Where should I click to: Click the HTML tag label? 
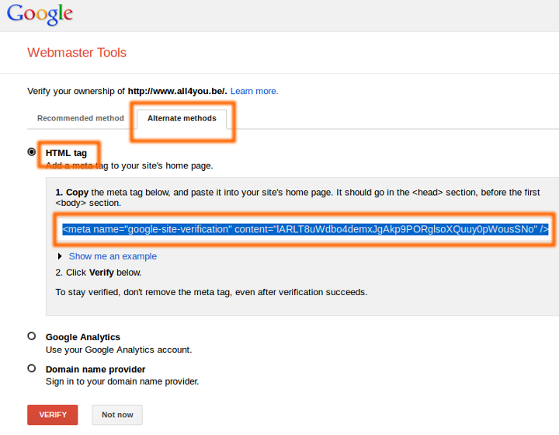66,153
